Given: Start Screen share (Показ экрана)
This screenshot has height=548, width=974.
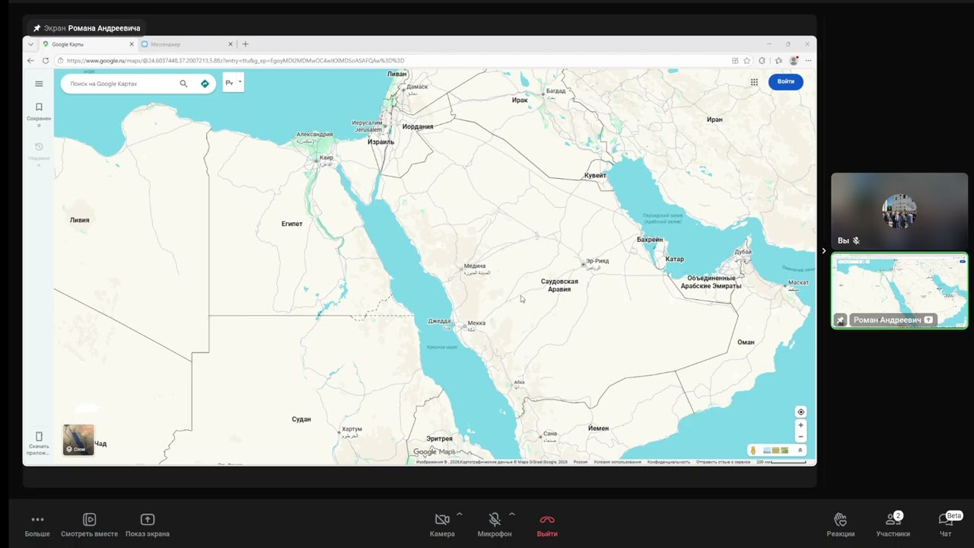Looking at the screenshot, I should [x=148, y=524].
